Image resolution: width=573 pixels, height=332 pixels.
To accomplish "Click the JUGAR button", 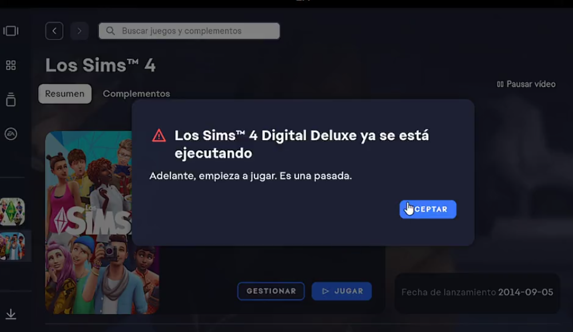I will (x=341, y=291).
